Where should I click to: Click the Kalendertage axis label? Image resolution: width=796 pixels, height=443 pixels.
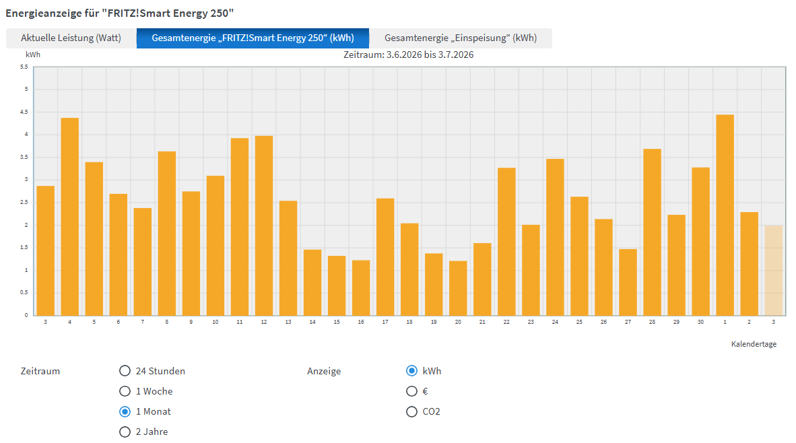coord(754,344)
